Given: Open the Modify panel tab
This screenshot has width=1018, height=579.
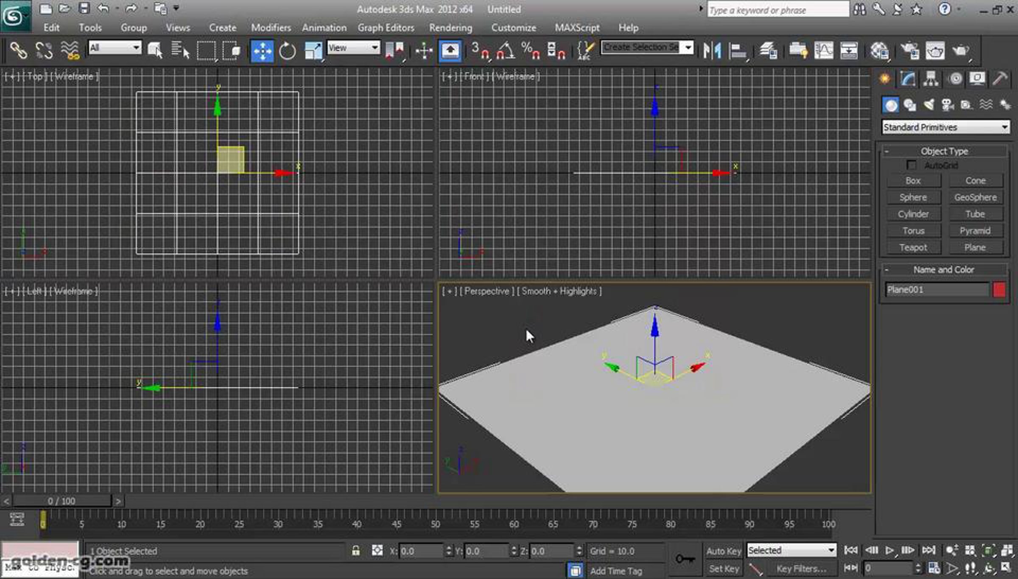Looking at the screenshot, I should click(x=907, y=79).
